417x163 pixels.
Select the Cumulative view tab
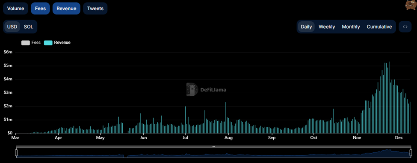tap(379, 27)
